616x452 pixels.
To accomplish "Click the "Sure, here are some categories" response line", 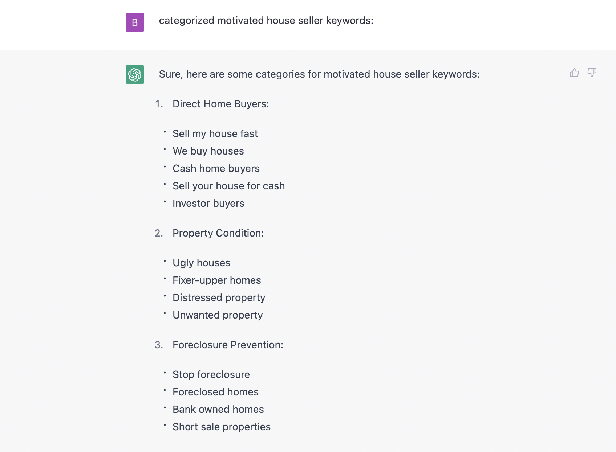I will pos(319,74).
